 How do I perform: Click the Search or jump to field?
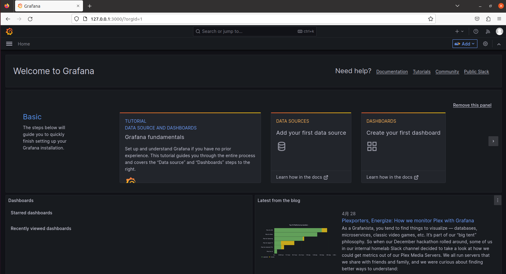255,31
